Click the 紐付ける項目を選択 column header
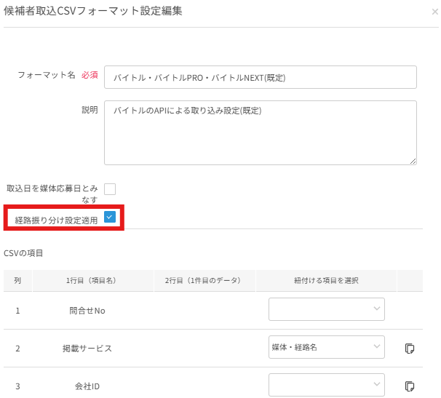 click(x=326, y=280)
